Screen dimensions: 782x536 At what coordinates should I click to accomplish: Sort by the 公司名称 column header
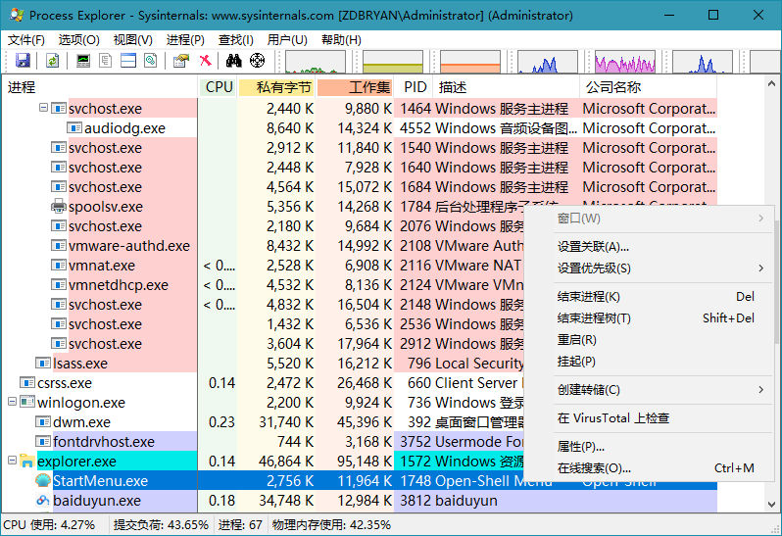pyautogui.click(x=649, y=87)
